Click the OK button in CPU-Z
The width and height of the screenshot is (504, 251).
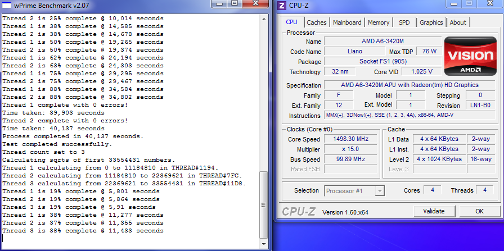click(x=479, y=211)
